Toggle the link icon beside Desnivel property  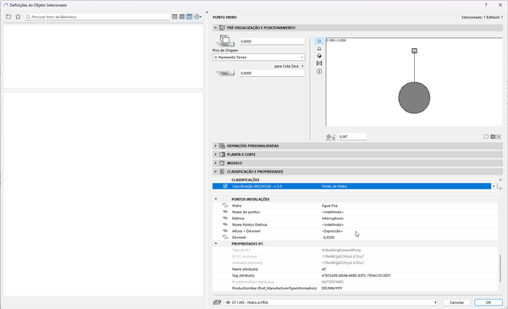point(225,237)
